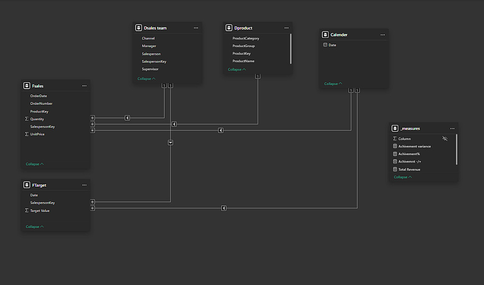Click the sigma icon beside UnitPrice
The width and height of the screenshot is (484, 285).
tap(27, 134)
